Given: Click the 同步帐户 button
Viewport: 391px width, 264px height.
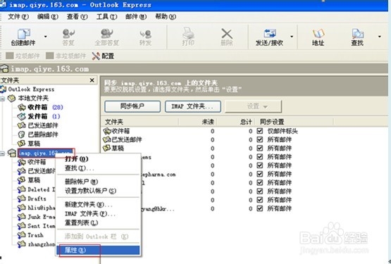Looking at the screenshot, I should (x=132, y=106).
